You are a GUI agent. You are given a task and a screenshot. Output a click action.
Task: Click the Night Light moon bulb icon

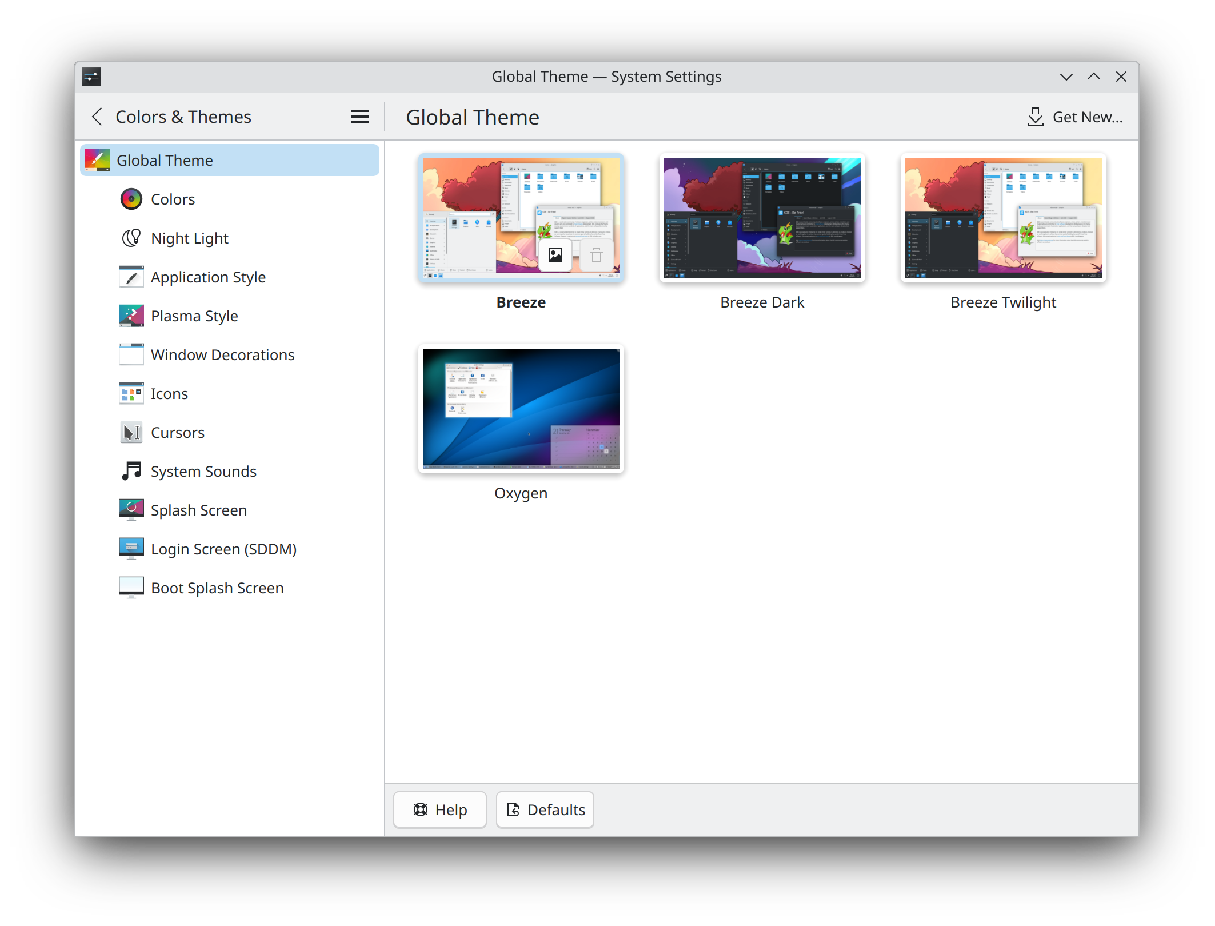pos(131,238)
